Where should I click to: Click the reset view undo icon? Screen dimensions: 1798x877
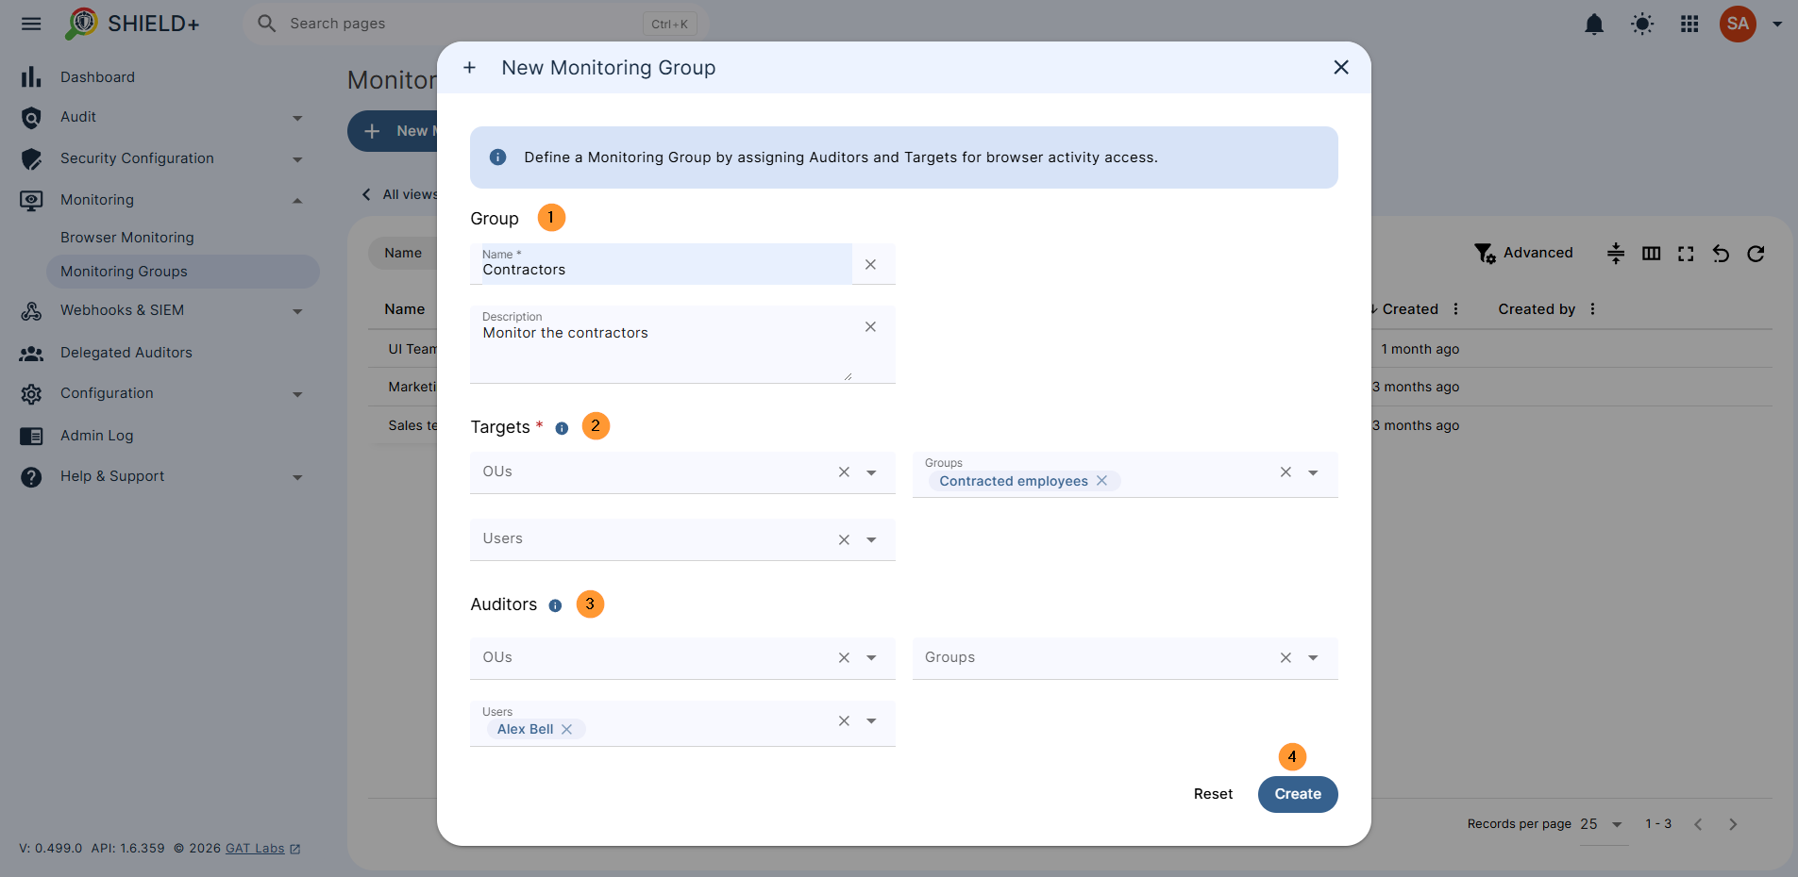click(1721, 254)
